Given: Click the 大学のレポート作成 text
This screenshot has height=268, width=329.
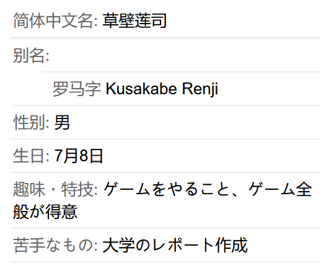Looking at the screenshot, I should [175, 245].
